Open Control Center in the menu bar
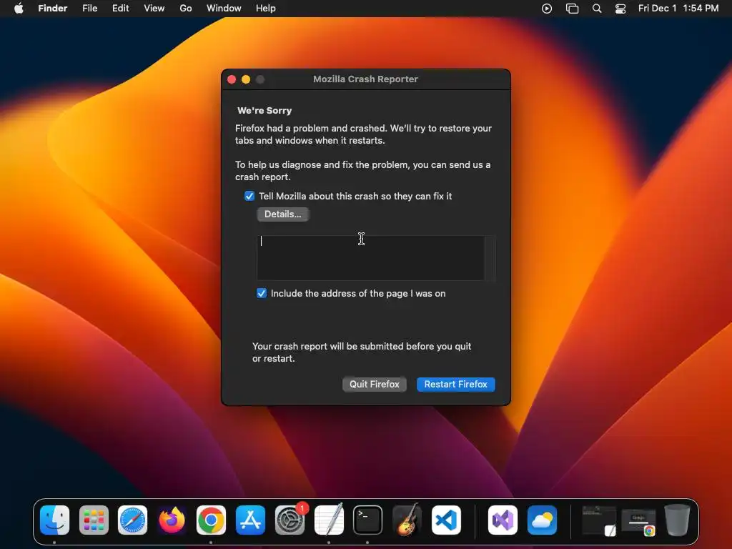Screen dimensions: 732x549 (x=620, y=9)
